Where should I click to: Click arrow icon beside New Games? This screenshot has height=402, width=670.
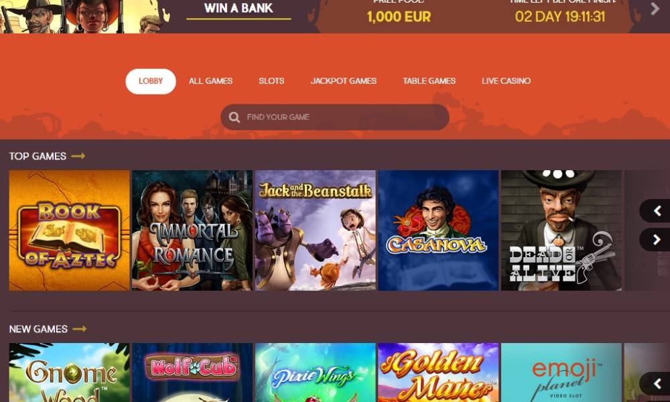coord(80,328)
